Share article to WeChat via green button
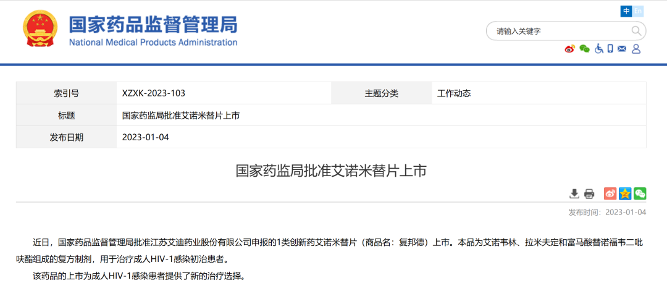667x304 pixels. click(x=640, y=193)
